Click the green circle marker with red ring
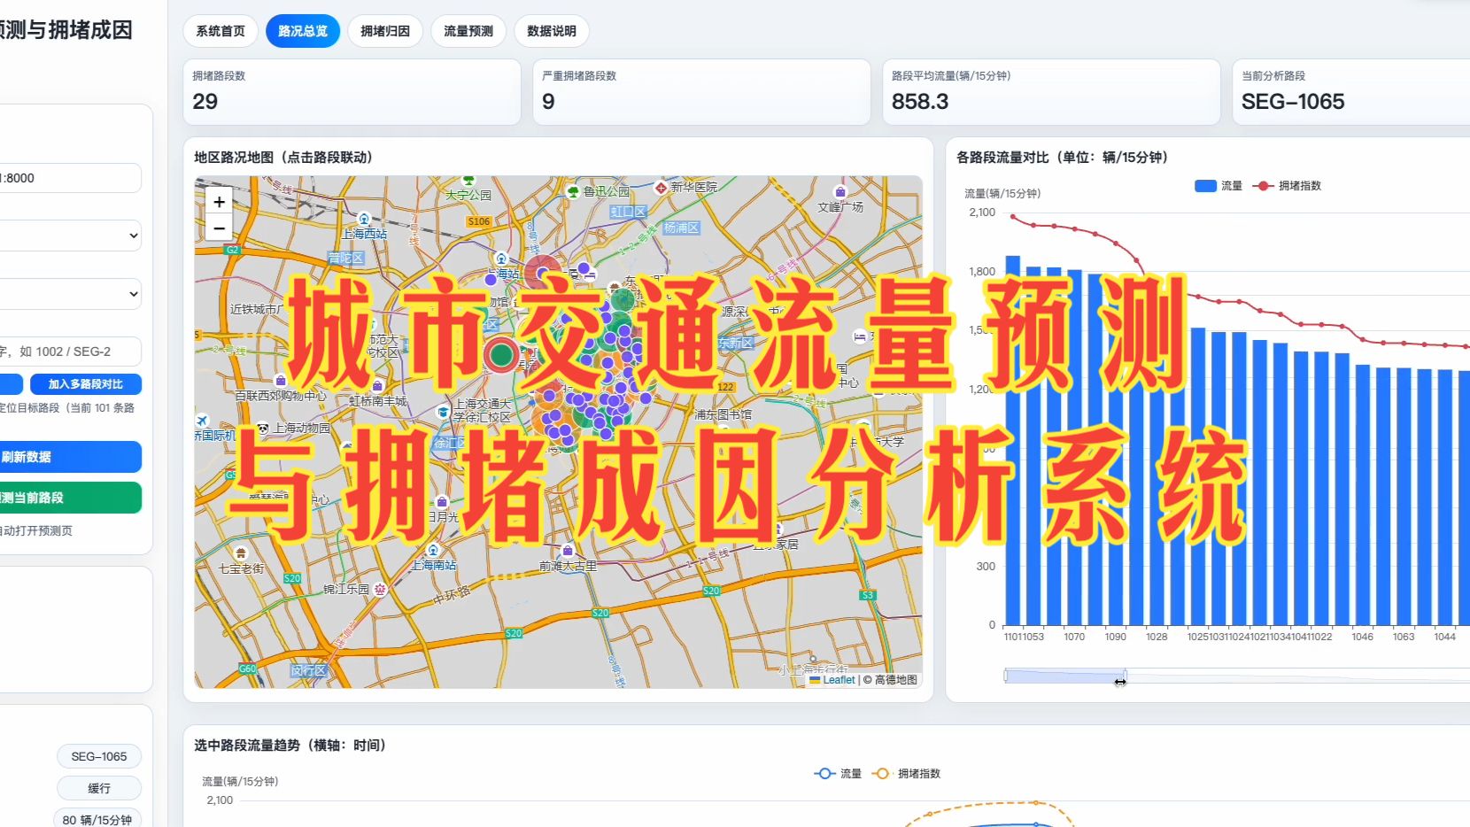Viewport: 1470px width, 827px height. click(x=501, y=355)
